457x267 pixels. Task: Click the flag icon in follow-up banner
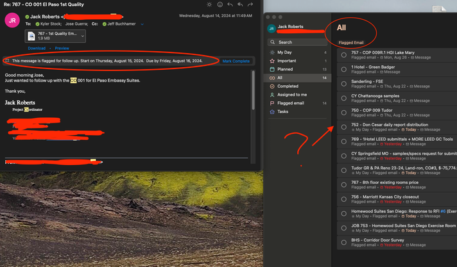point(7,61)
